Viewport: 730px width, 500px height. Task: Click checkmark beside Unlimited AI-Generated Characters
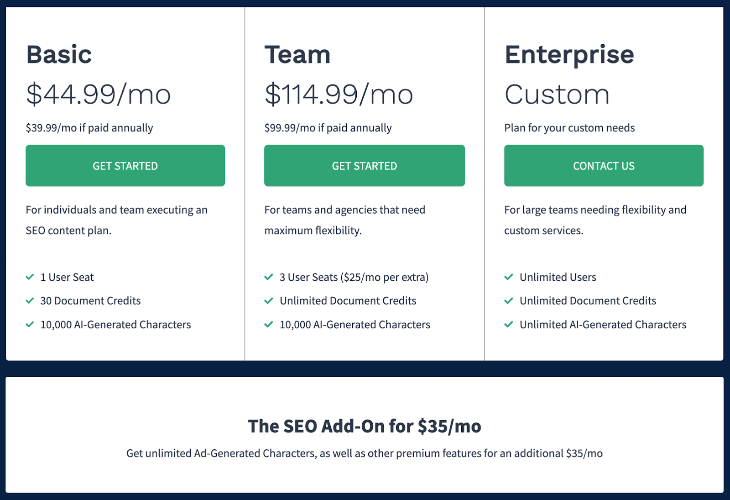click(x=509, y=325)
